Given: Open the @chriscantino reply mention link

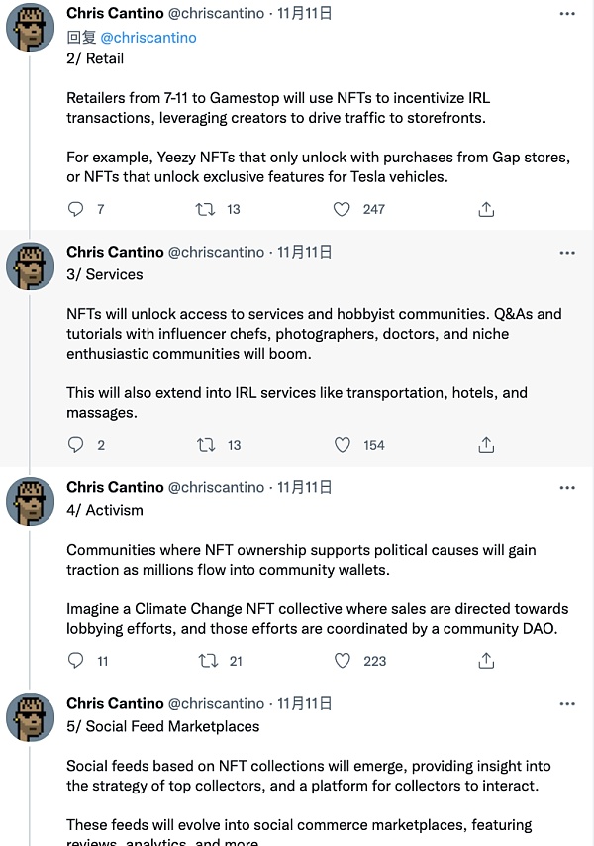Looking at the screenshot, I should point(148,37).
